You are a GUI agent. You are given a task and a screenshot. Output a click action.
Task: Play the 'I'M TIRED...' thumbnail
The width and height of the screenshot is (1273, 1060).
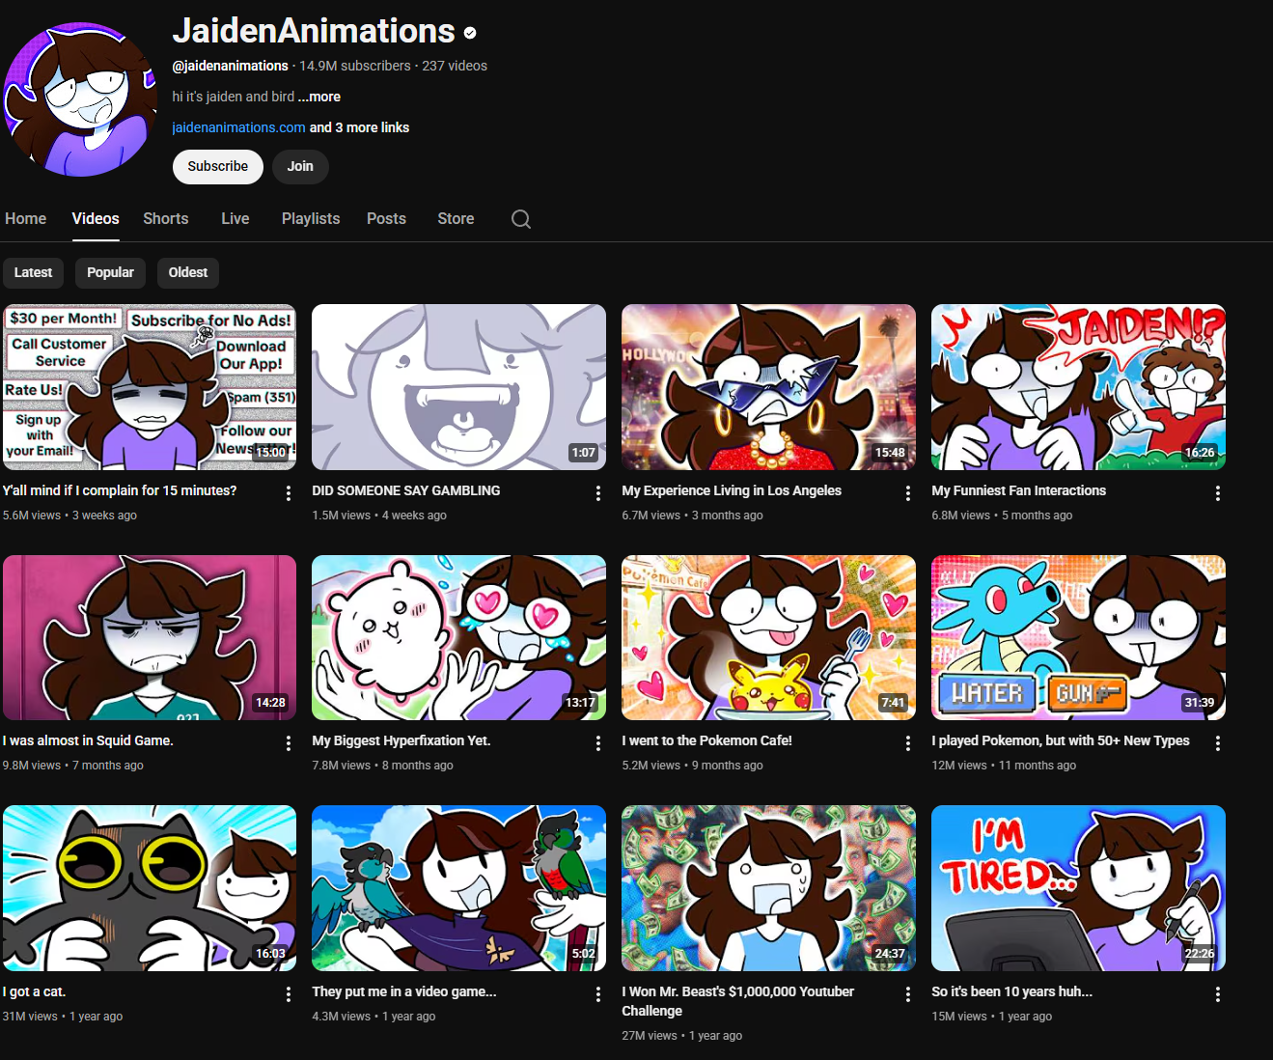pyautogui.click(x=1079, y=888)
